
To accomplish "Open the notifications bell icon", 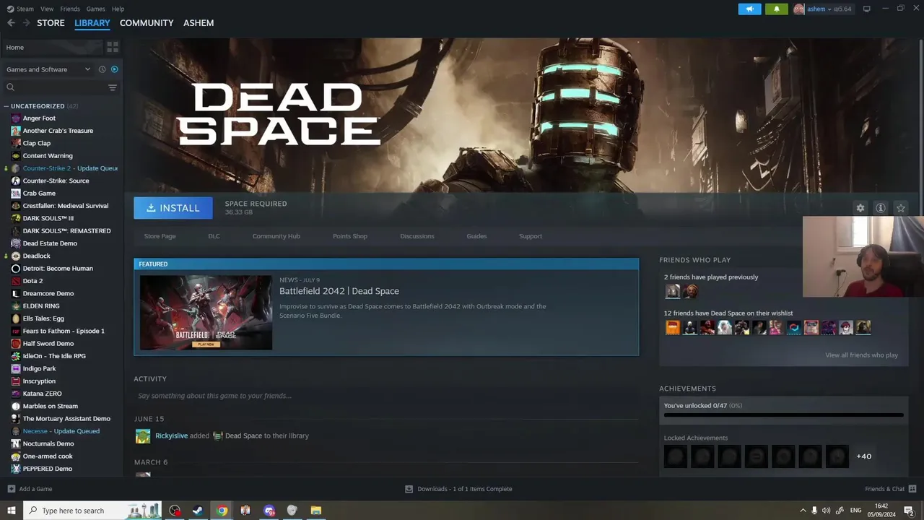I will [777, 9].
